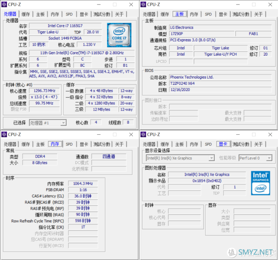Click BIOS version T2ZF0240 X64
The image size is (278, 260).
pyautogui.click(x=220, y=83)
